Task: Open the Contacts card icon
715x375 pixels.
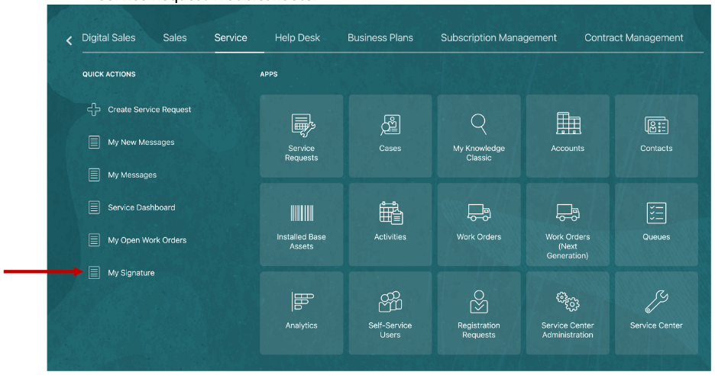Action: coord(656,125)
